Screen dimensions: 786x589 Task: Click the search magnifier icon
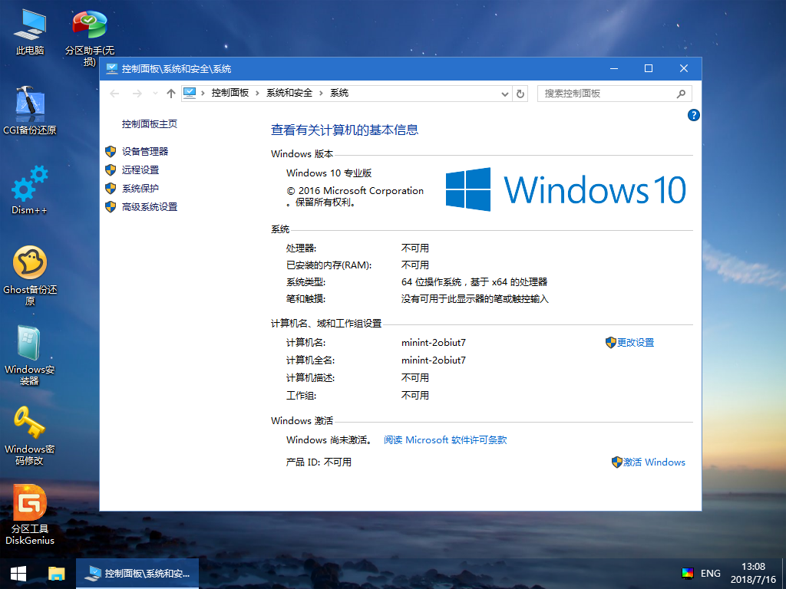(x=681, y=94)
